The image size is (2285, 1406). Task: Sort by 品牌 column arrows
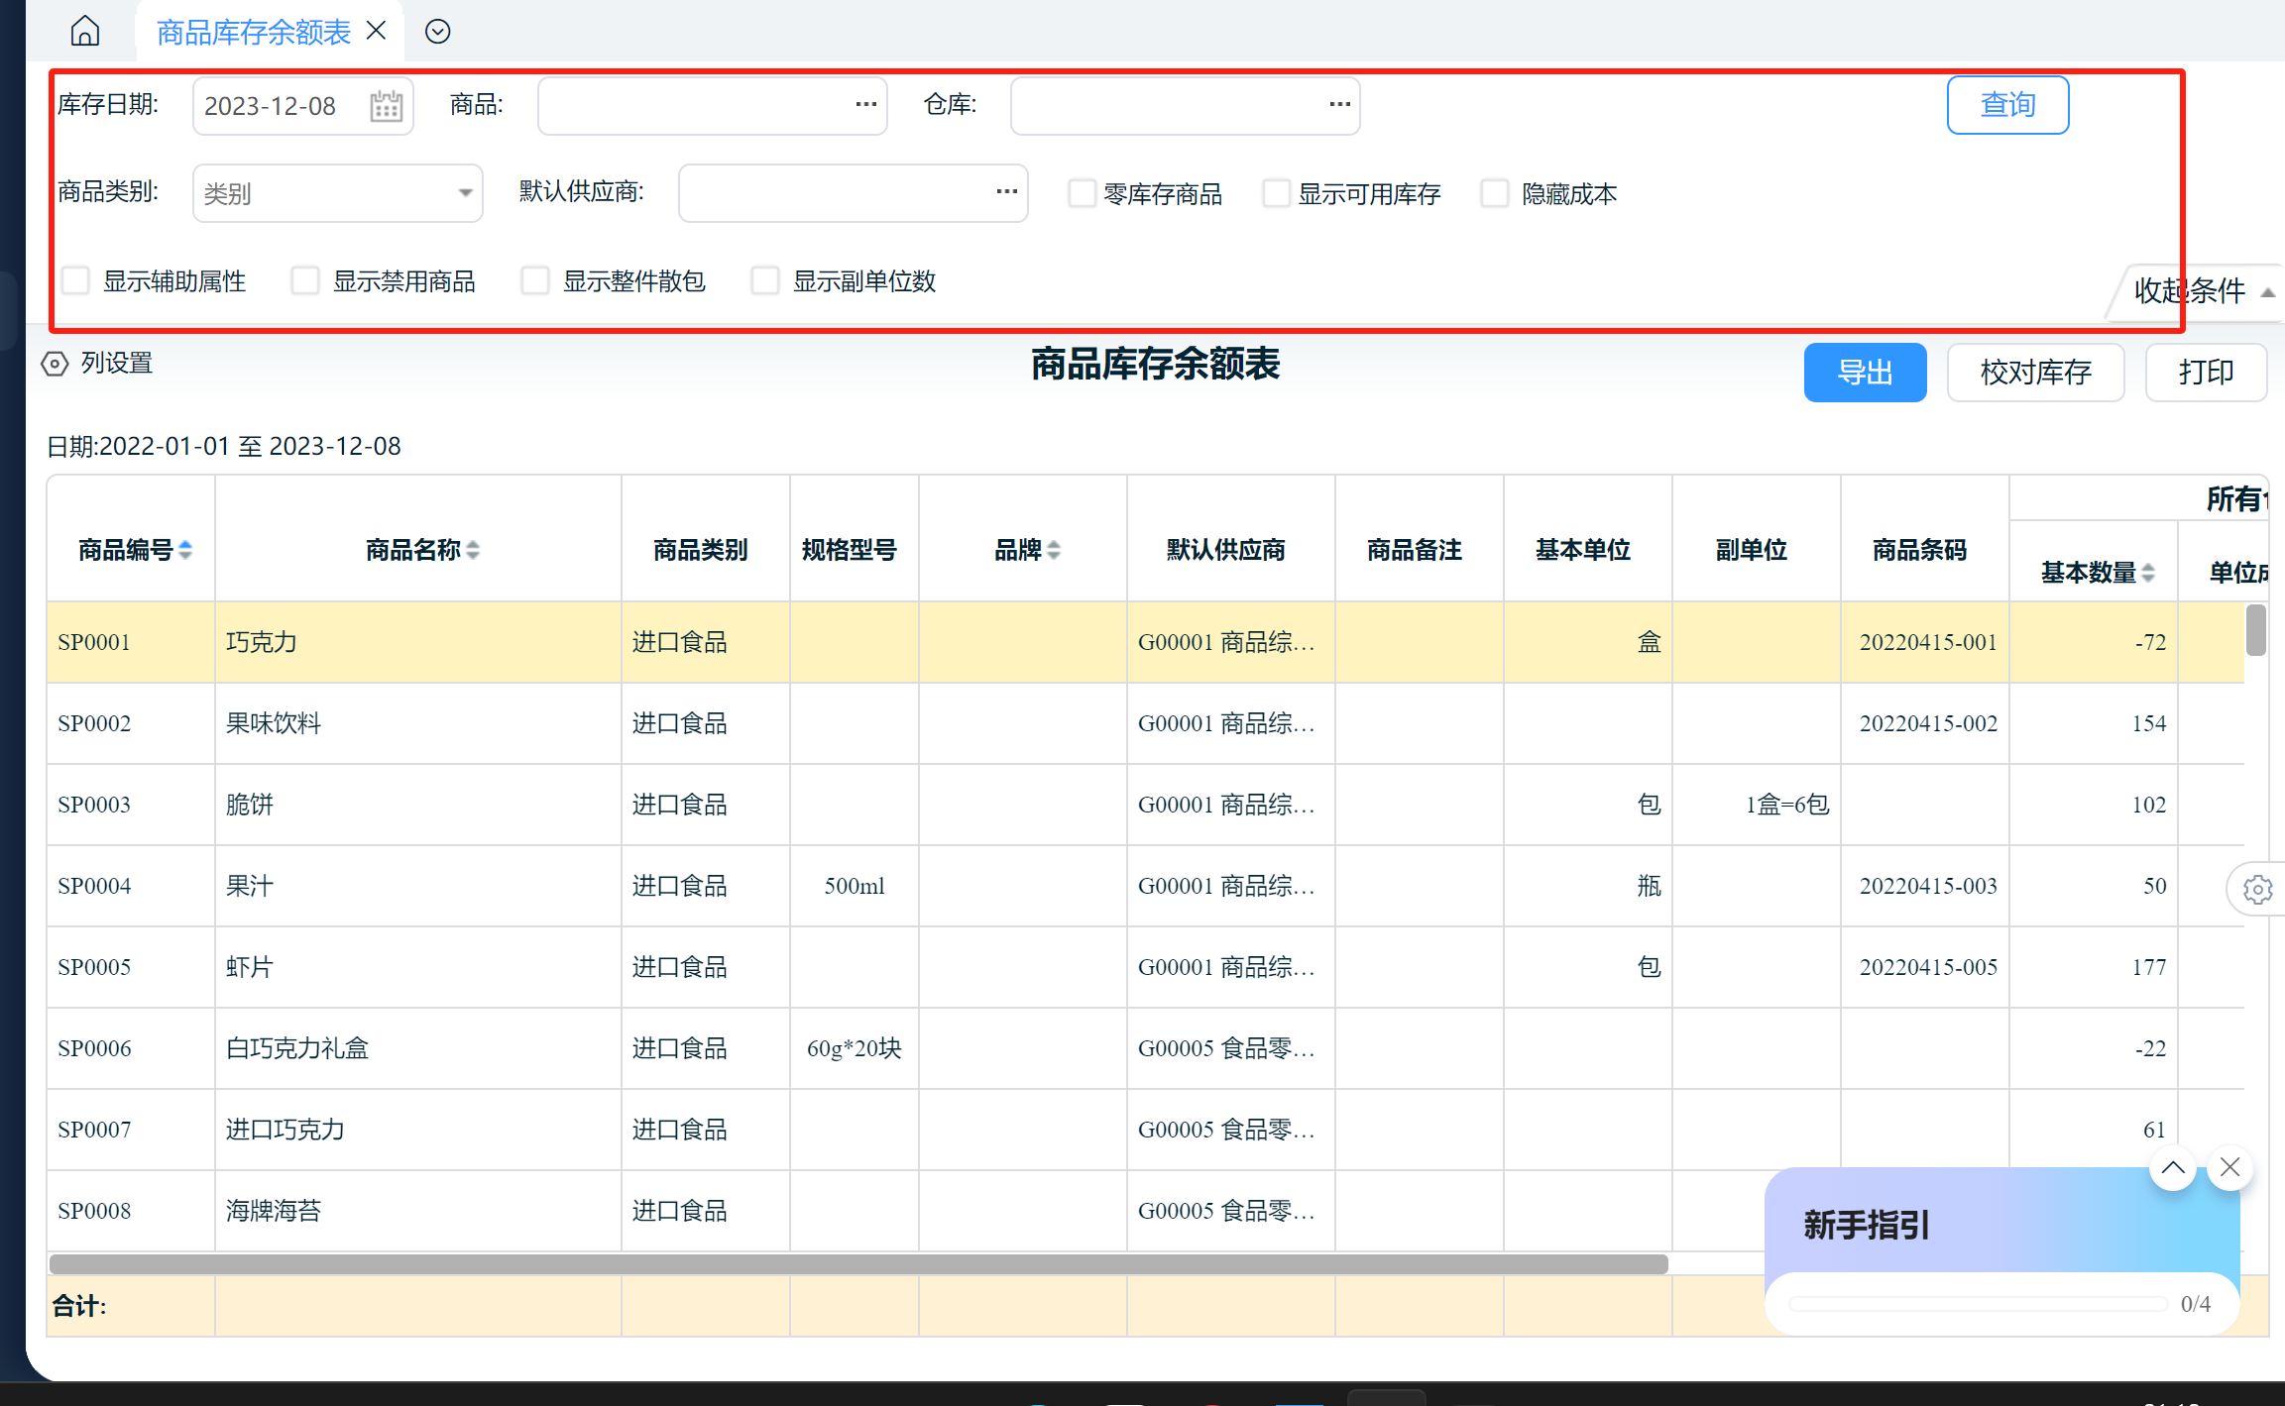[1054, 550]
